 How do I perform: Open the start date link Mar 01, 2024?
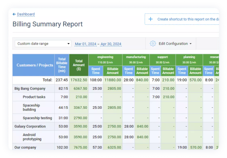pos(86,44)
